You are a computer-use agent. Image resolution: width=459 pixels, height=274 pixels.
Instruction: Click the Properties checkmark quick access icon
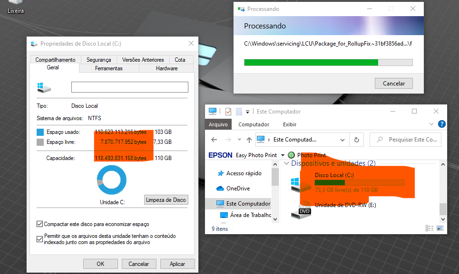pos(228,111)
